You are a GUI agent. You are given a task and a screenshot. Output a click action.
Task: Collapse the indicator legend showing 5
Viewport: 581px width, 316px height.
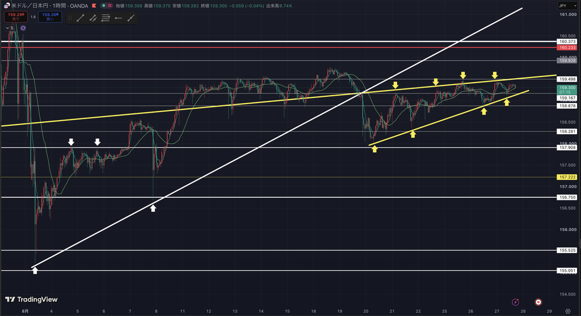coord(9,28)
